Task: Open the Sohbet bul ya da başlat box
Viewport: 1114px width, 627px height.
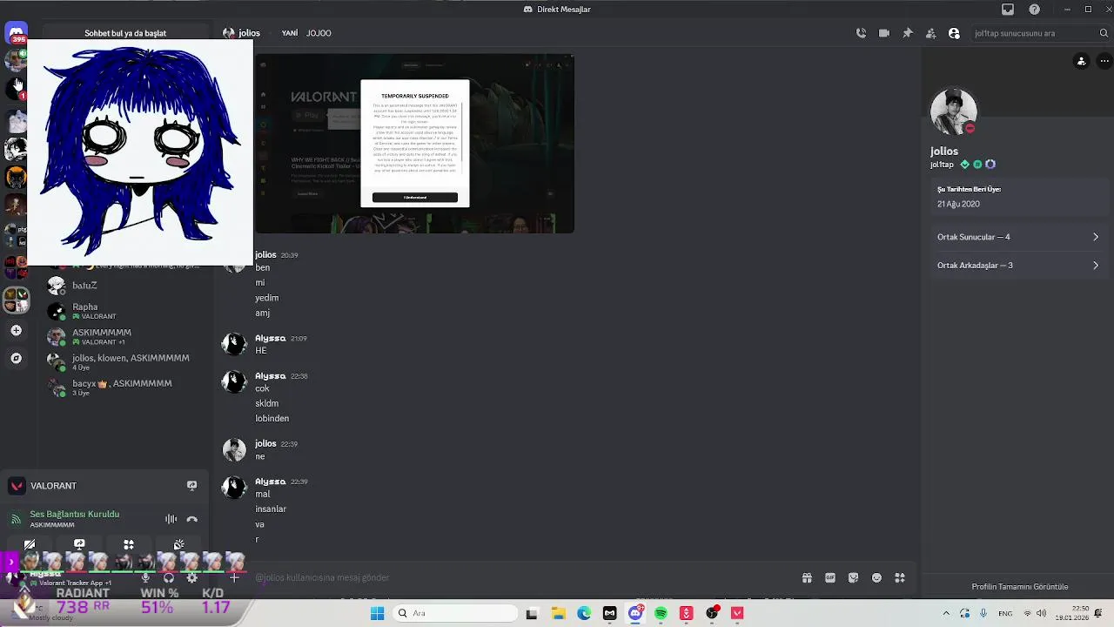Action: [125, 33]
